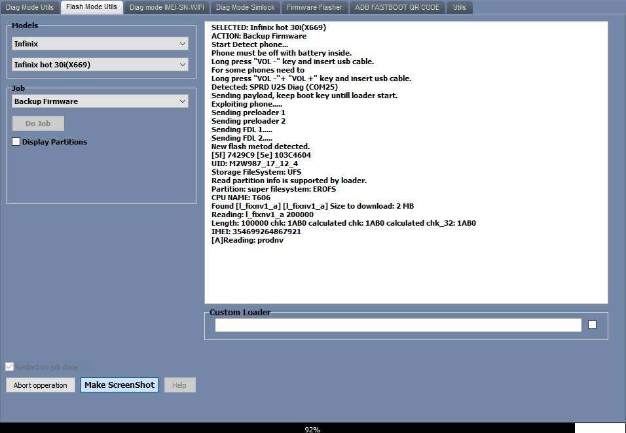The height and width of the screenshot is (433, 626).
Task: Click the Sending preloader 2 line
Action: coord(248,121)
